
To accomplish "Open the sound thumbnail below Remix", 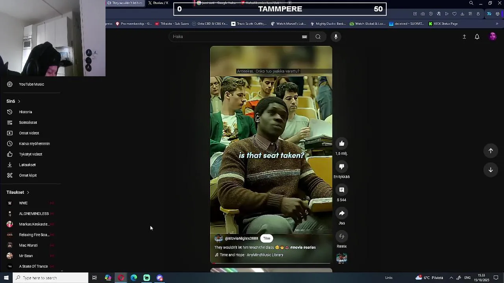I will pos(342,258).
